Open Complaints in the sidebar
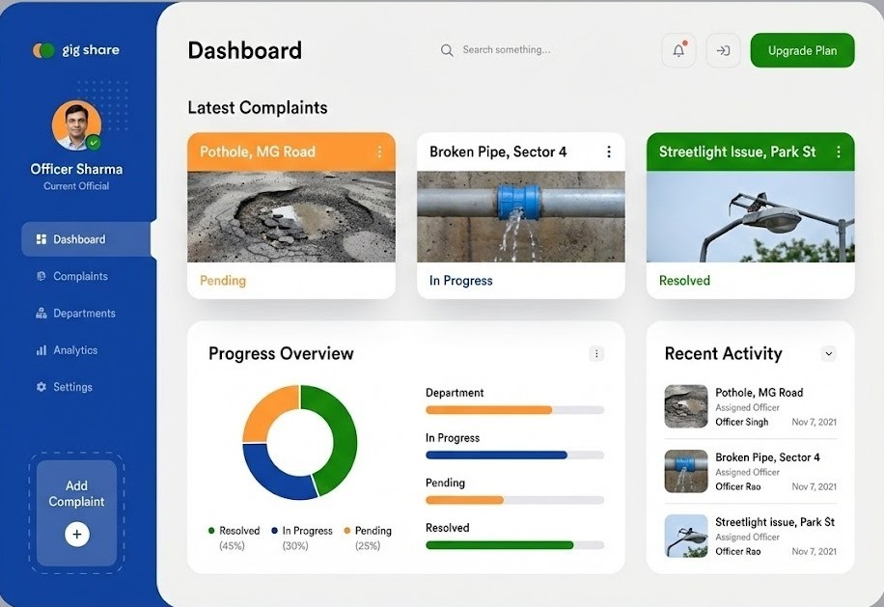 (x=80, y=276)
